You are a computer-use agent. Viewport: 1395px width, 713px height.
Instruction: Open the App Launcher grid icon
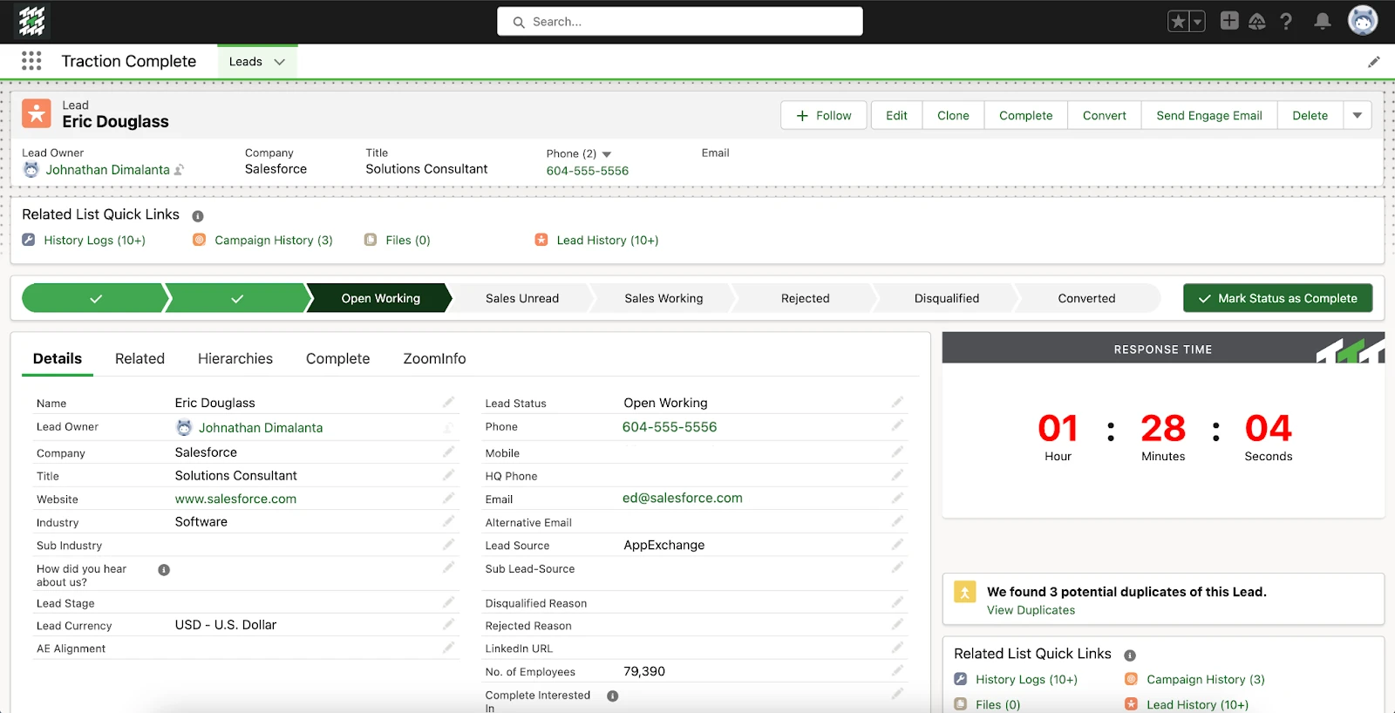coord(31,60)
